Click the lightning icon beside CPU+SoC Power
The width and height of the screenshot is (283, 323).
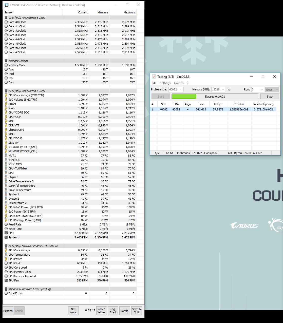(x=6, y=207)
